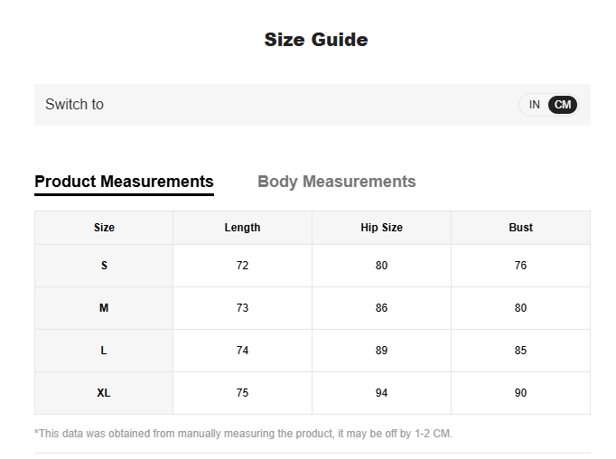Click the XL length value 75
The image size is (616, 459).
tap(242, 393)
